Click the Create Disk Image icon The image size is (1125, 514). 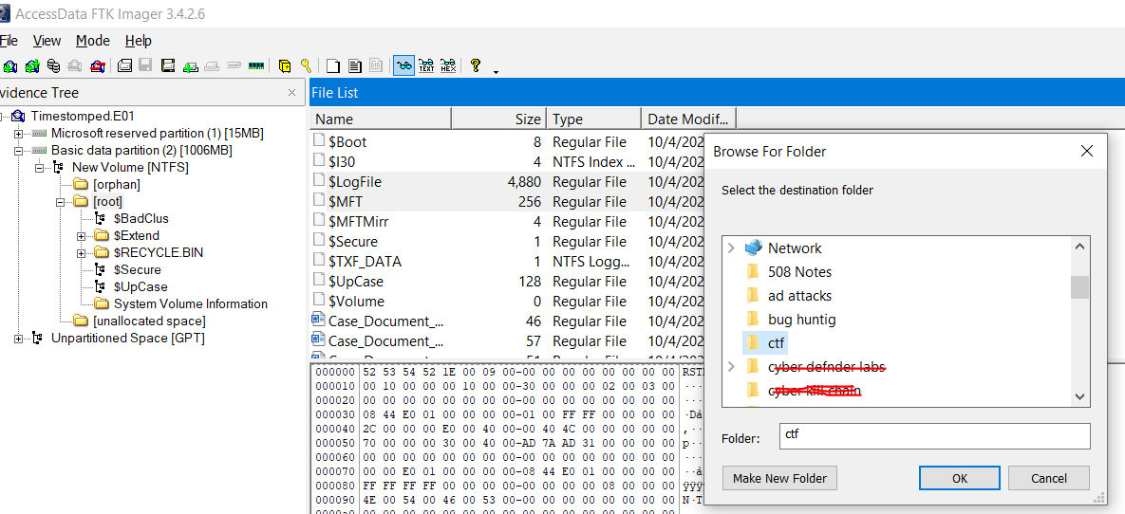point(124,66)
